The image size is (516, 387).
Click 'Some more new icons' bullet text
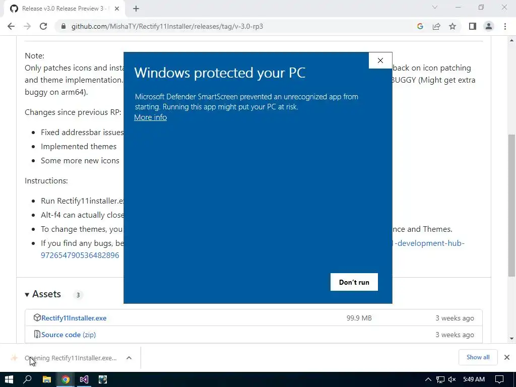click(80, 161)
